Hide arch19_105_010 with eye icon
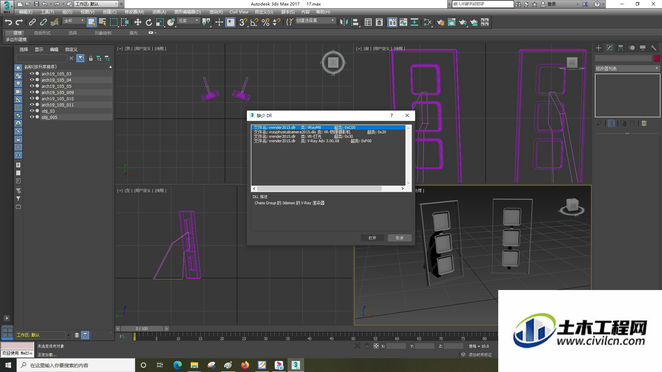This screenshot has height=372, width=662. point(32,99)
